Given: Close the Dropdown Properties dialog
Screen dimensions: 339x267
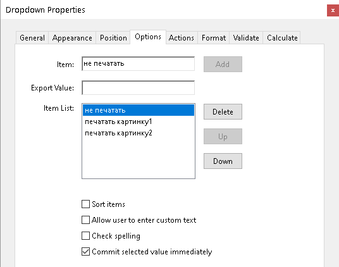Looking at the screenshot, I should point(333,10).
